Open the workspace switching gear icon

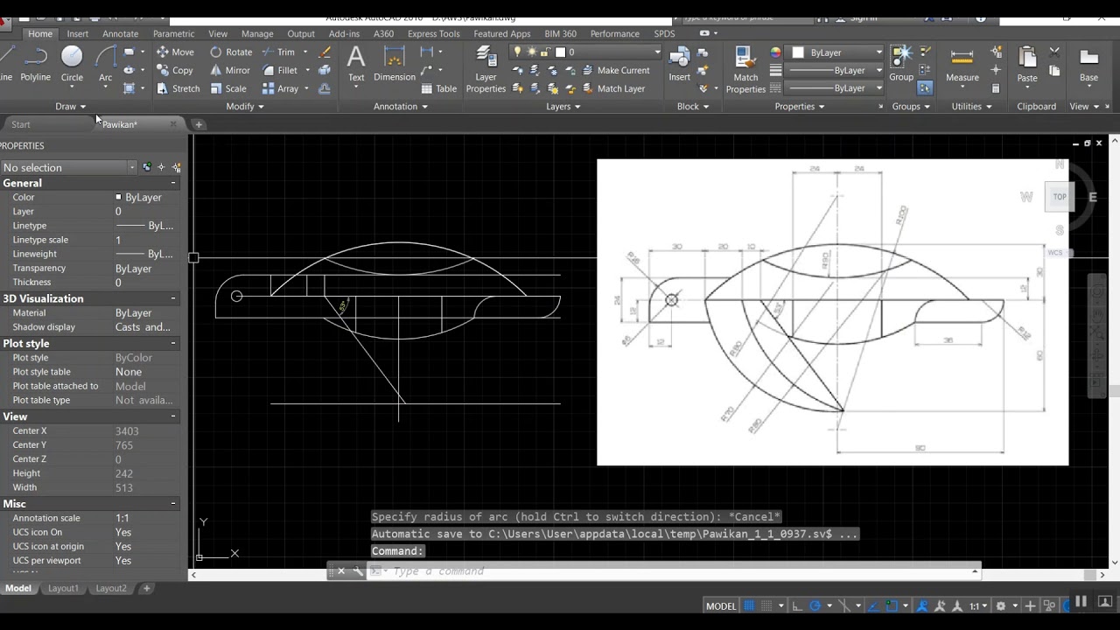(x=1001, y=605)
